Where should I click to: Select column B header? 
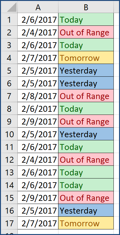(x=86, y=7)
